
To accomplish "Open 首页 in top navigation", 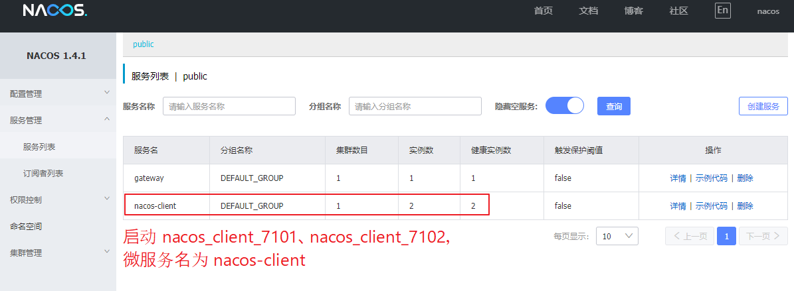I will 544,11.
